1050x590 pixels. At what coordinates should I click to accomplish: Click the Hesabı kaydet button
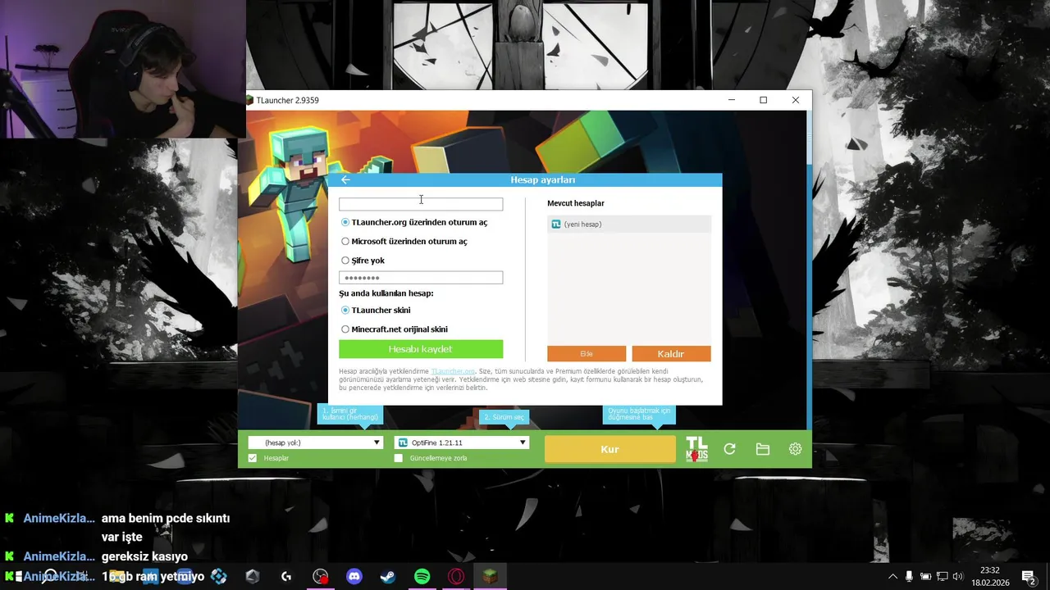point(421,349)
